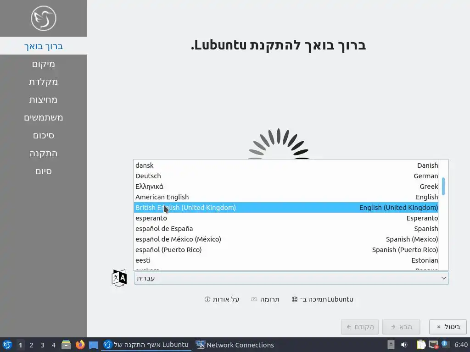Select the מקלדת sidebar step

[x=44, y=82]
